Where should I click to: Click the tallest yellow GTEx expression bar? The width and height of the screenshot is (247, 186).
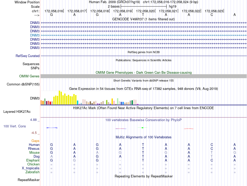click(x=60, y=98)
